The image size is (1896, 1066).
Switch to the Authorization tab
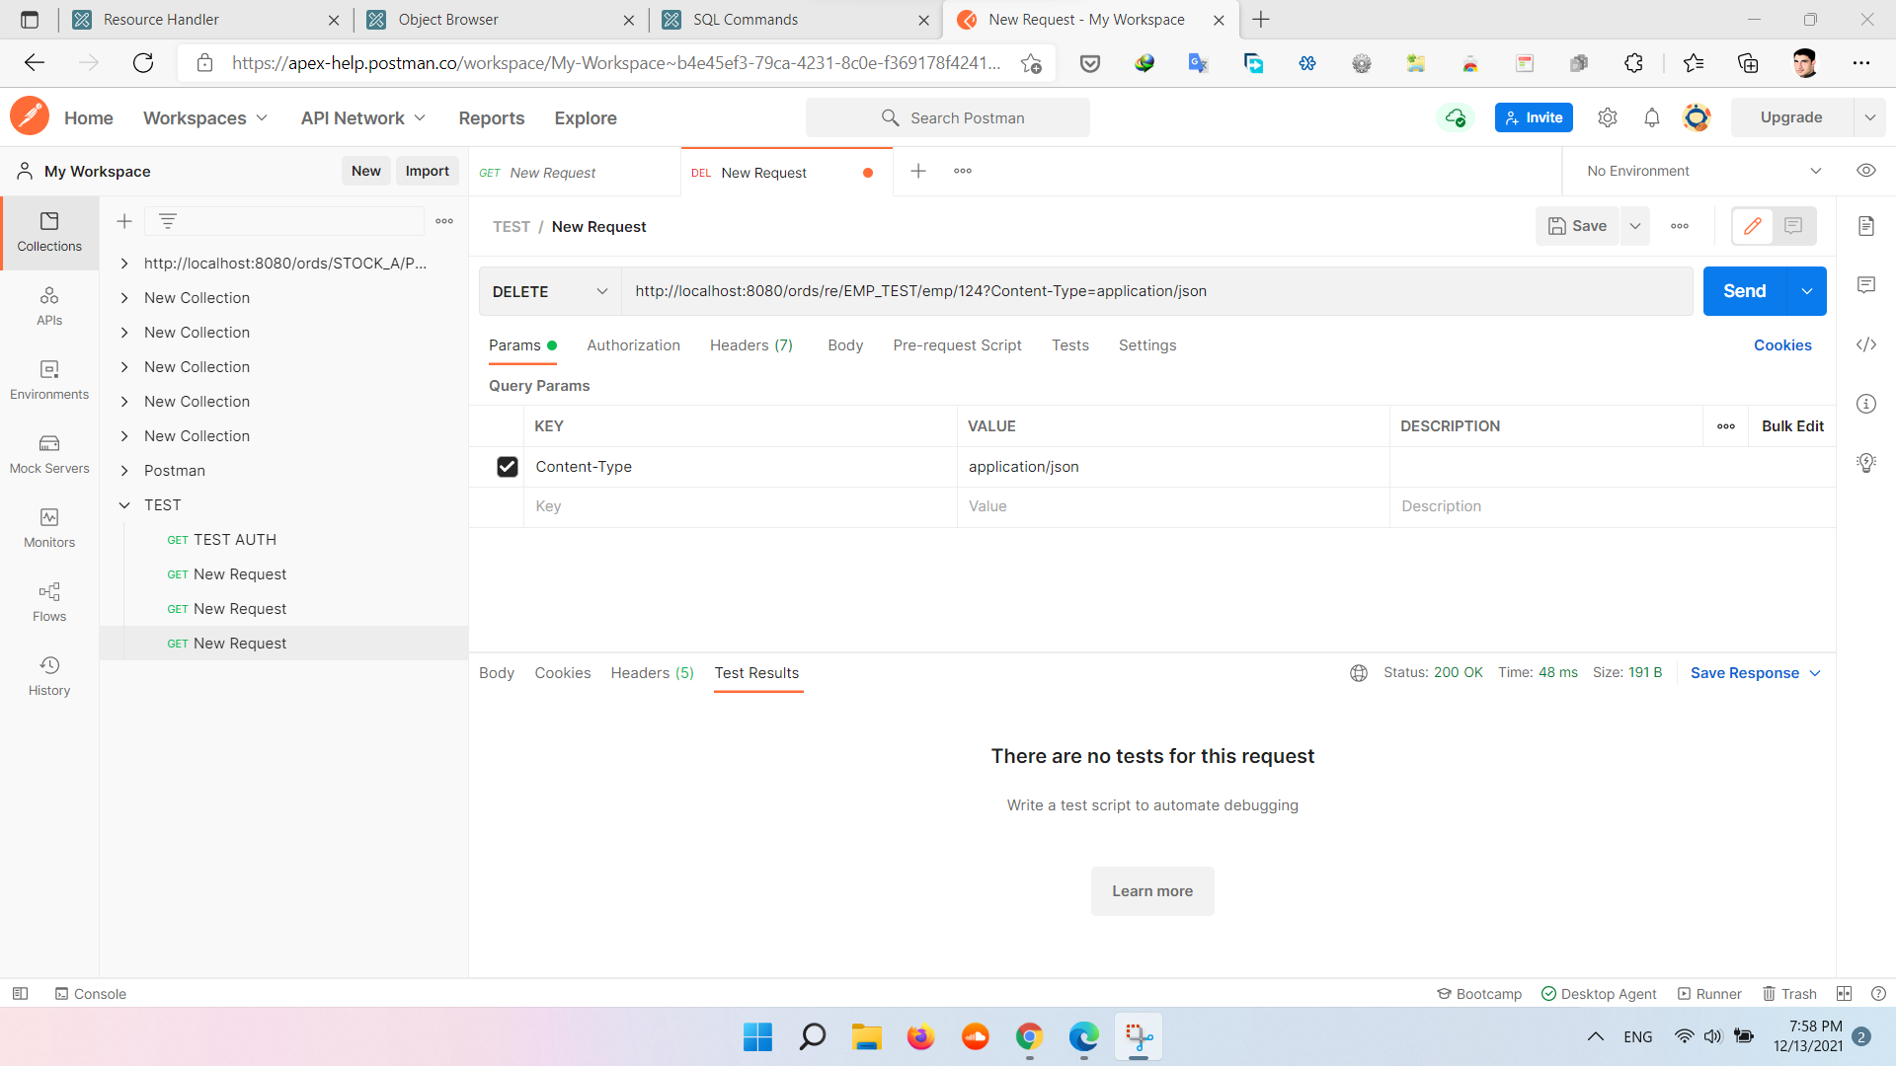(x=633, y=345)
